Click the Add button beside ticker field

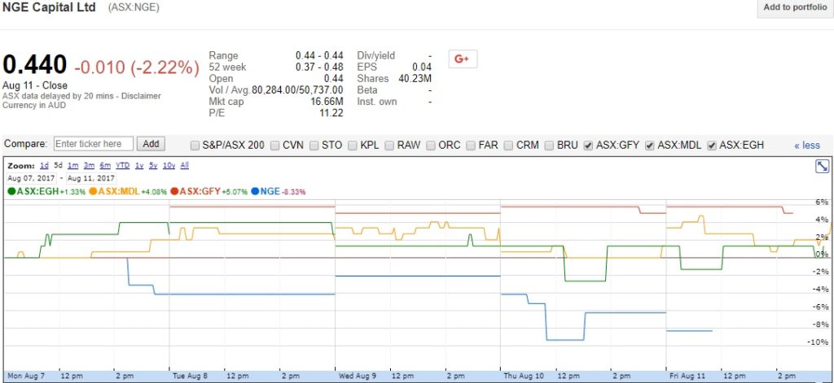(151, 144)
